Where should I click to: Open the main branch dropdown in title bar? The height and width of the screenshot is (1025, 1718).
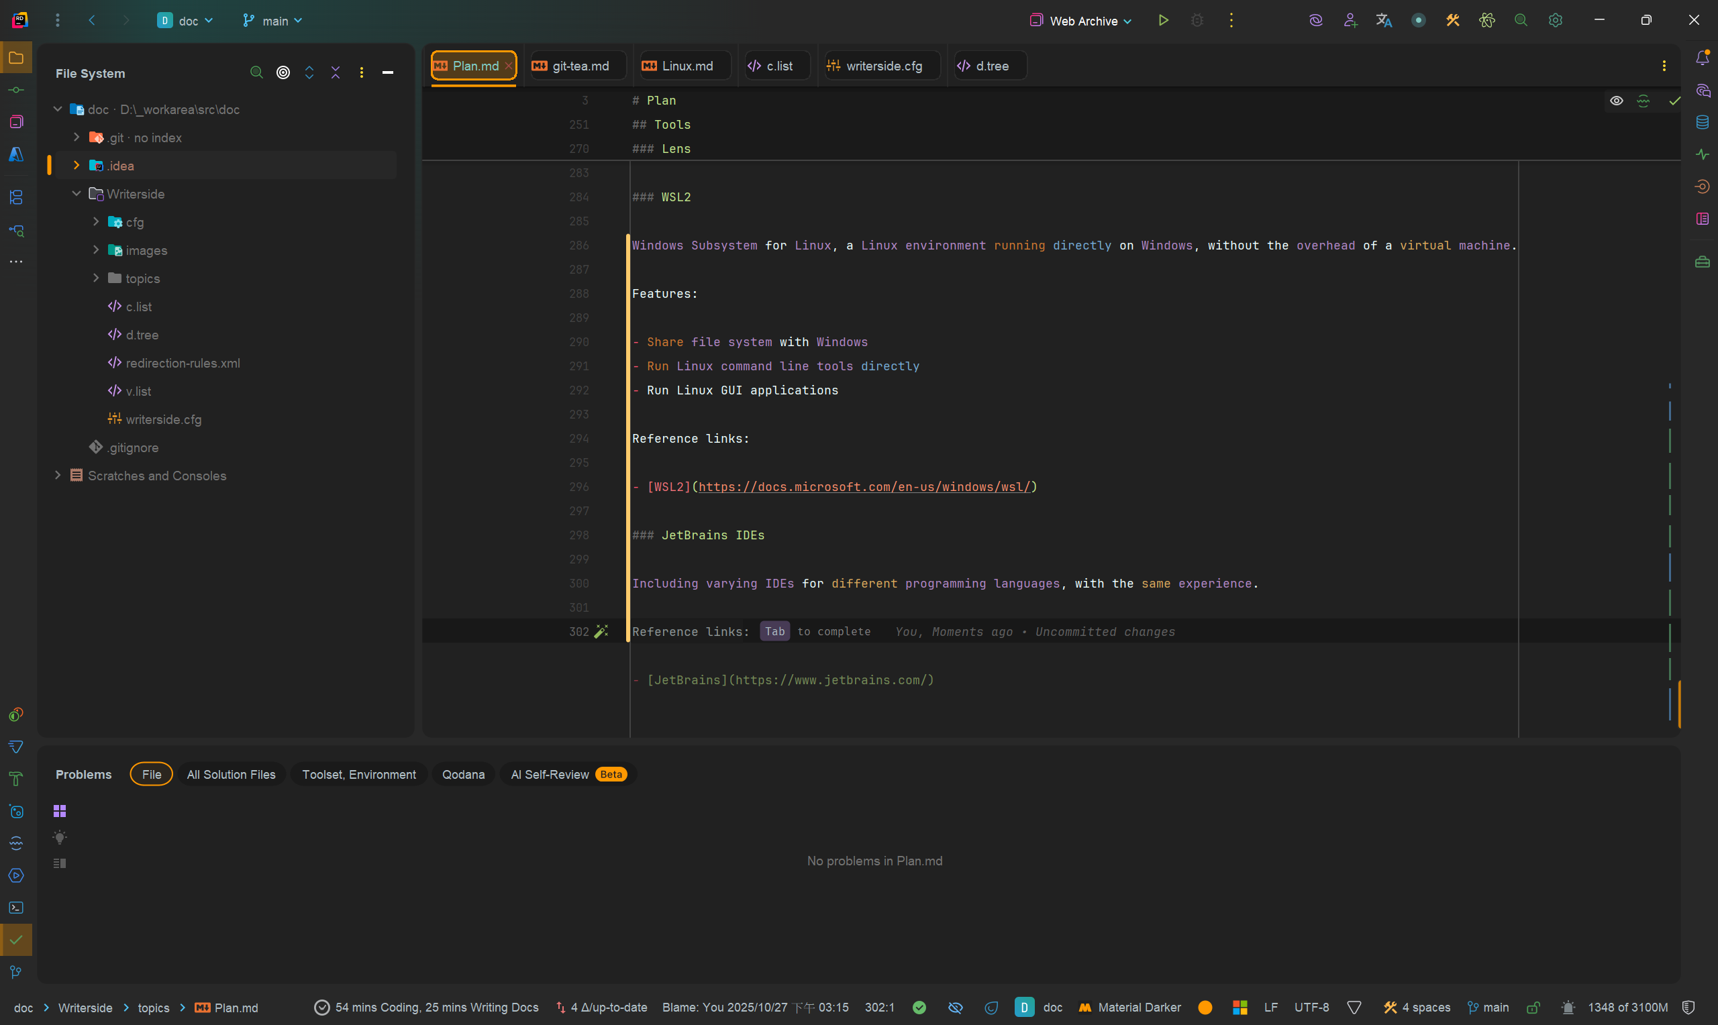point(272,21)
